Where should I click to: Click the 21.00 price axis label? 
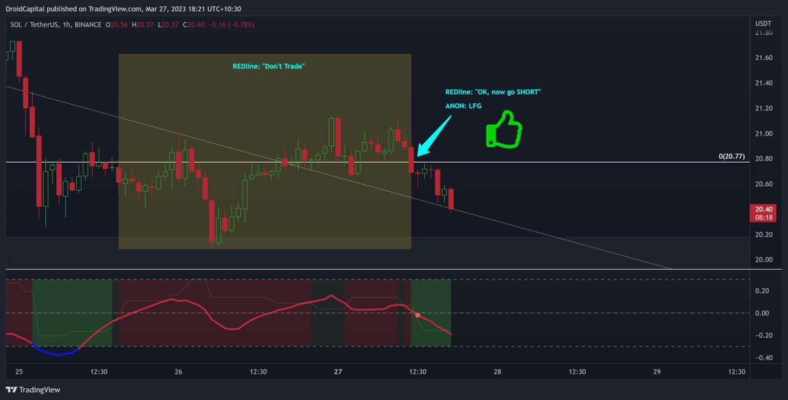click(x=763, y=133)
